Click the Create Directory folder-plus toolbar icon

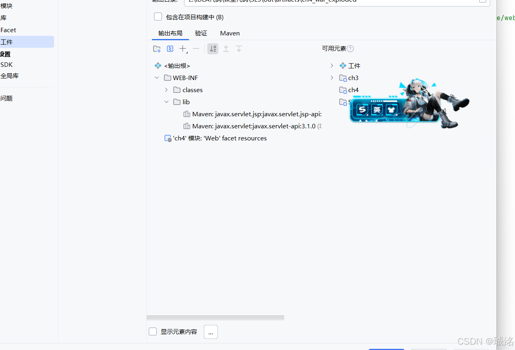(x=157, y=49)
